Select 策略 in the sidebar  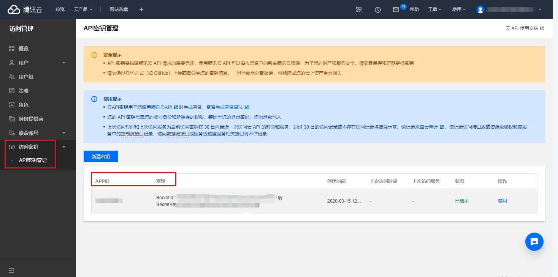(x=24, y=91)
